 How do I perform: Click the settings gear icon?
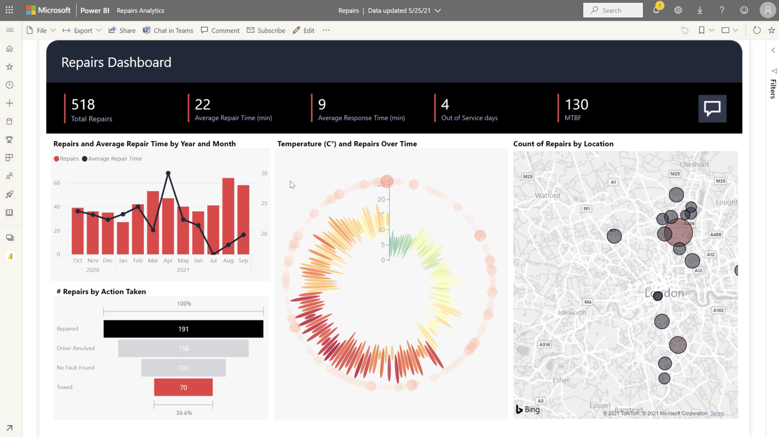pyautogui.click(x=678, y=10)
